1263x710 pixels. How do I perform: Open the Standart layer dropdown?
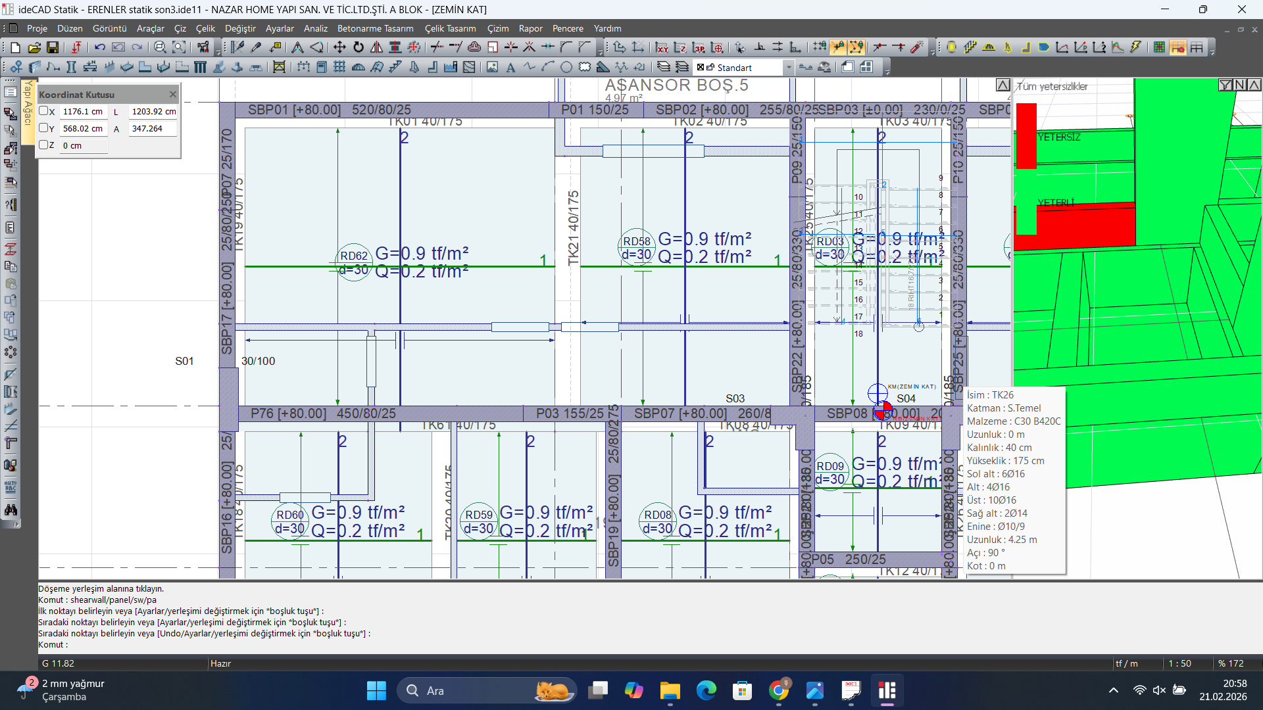(788, 68)
